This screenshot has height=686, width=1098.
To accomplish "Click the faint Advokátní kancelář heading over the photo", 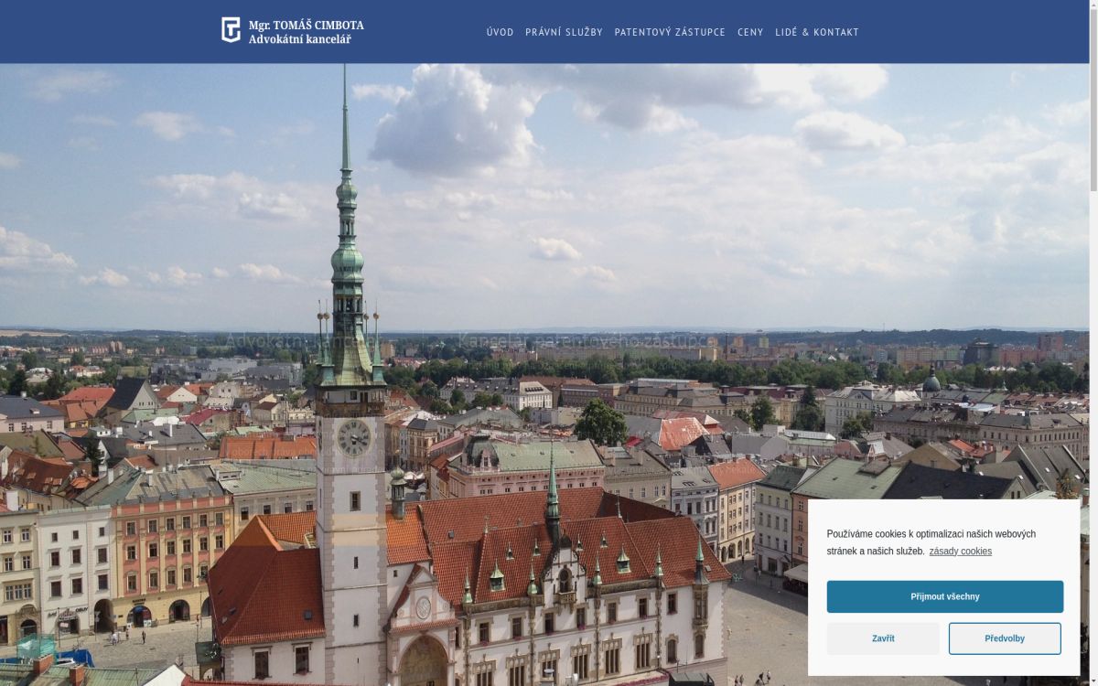I will pyautogui.click(x=302, y=341).
